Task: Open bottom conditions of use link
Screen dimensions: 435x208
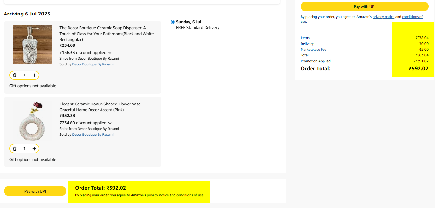Action: (190, 195)
